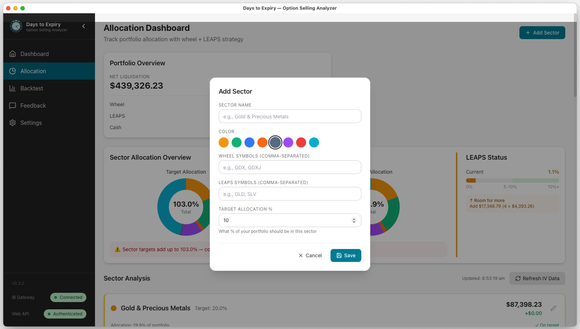Pick the cyan color swatch
This screenshot has height=329, width=580.
pyautogui.click(x=314, y=142)
